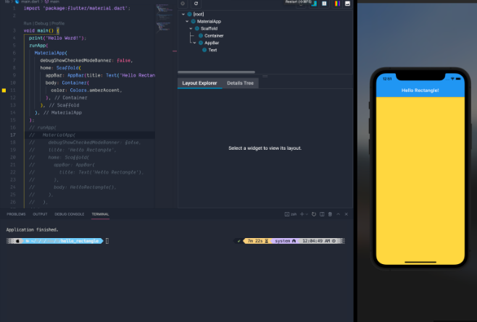The width and height of the screenshot is (477, 322).
Task: Click the kill terminal trash icon
Action: 330,214
